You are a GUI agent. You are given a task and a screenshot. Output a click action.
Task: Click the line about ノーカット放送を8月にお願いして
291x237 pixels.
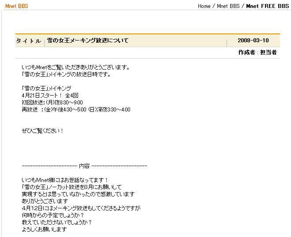tap(71, 187)
